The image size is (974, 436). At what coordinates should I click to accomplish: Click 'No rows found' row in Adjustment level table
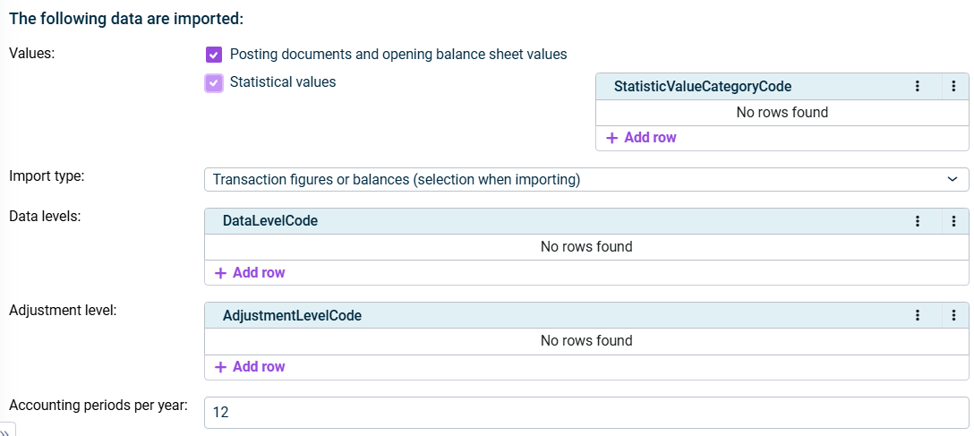click(585, 340)
